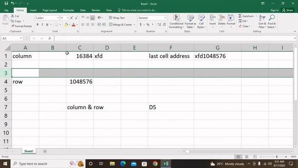Viewport: 298px width, 168px height.
Task: Switch to the Data tab
Action: point(83,10)
